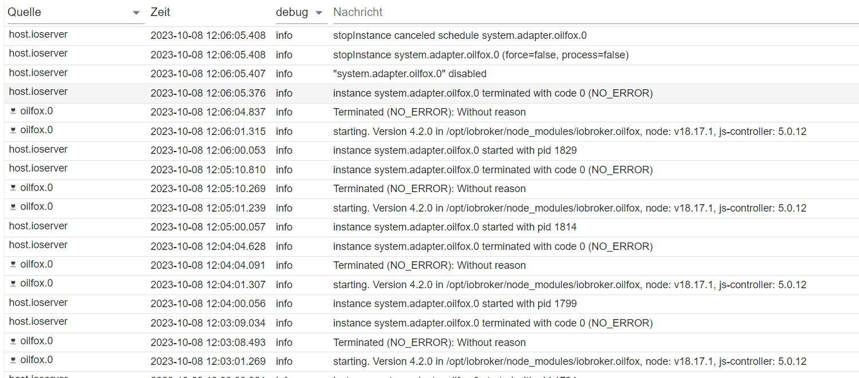Click oilfox icon in 12:04:01.307 row

pos(13,284)
